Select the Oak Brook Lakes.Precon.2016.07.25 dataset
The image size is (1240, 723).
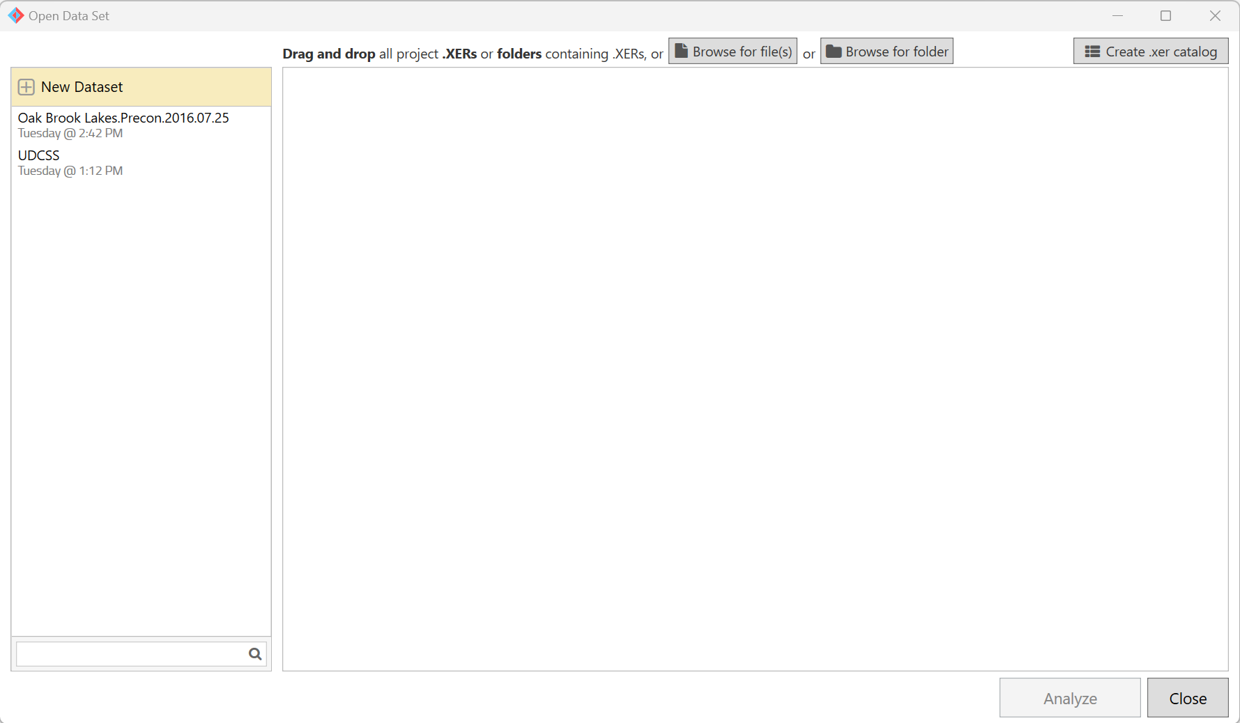[x=123, y=118]
